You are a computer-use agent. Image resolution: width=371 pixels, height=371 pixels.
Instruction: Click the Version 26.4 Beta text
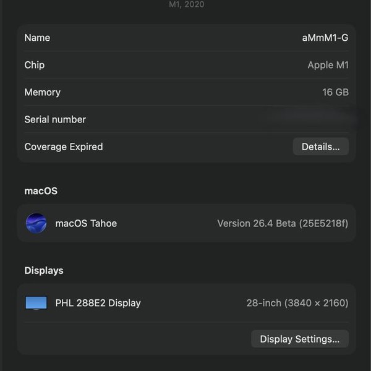coord(282,223)
